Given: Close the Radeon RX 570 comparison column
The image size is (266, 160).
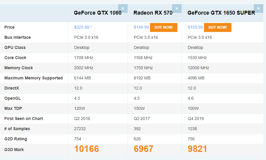Looking at the screenshot, I should pos(177,8).
